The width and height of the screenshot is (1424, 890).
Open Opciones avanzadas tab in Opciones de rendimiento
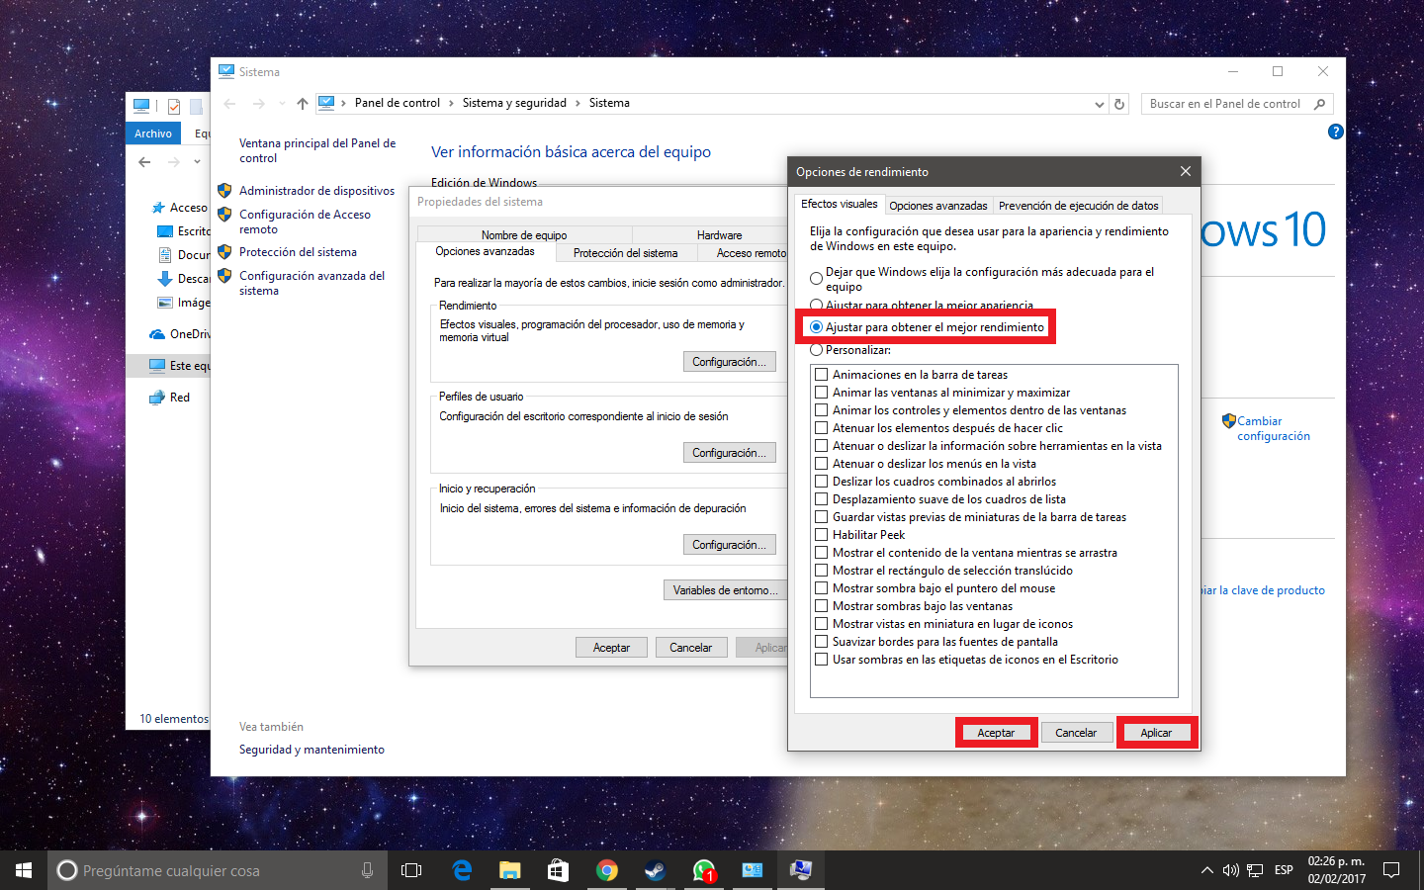click(x=937, y=206)
